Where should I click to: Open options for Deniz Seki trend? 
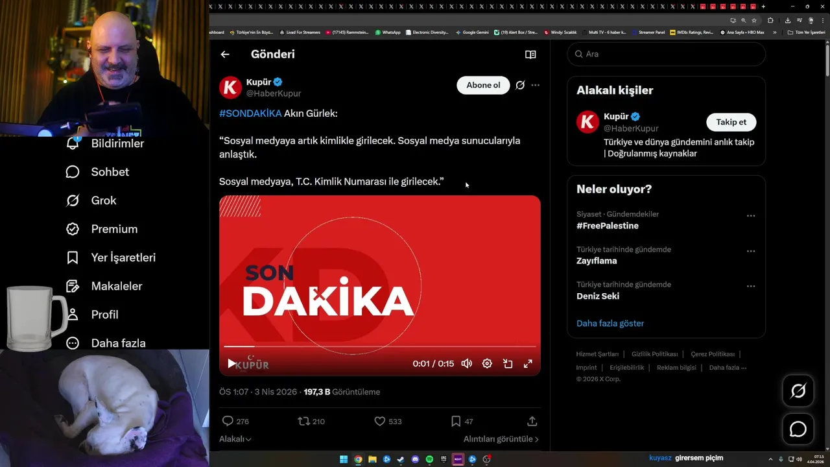click(x=751, y=286)
